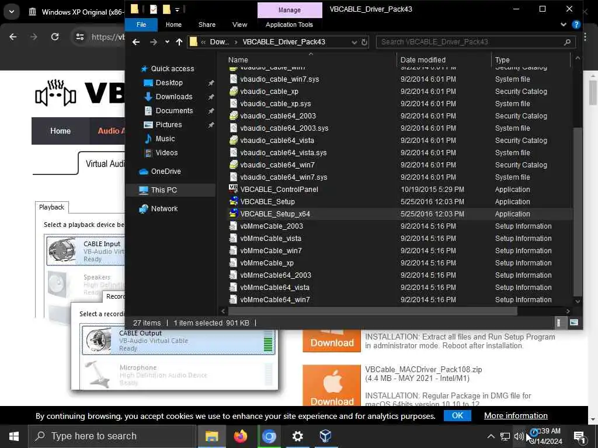Select vbaudio_cable64_2003 security catalog icon
Viewport: 598px width, 448px height.
pos(233,116)
